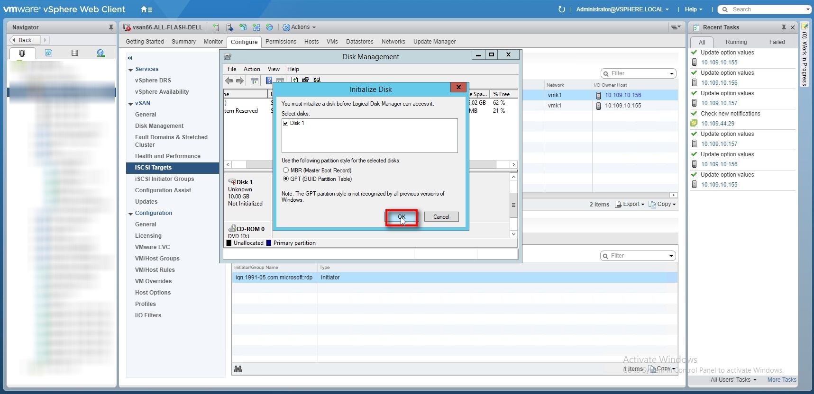814x394 pixels.
Task: Click the back arrow in Disk Management toolbar
Action: tap(229, 81)
